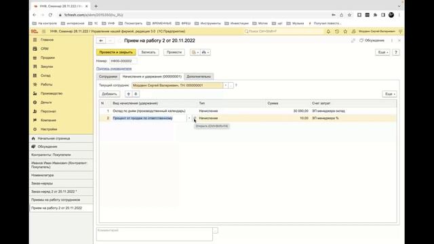This screenshot has height=244, width=434.
Task: Open the 1C history clock icon
Action: coord(337,32)
